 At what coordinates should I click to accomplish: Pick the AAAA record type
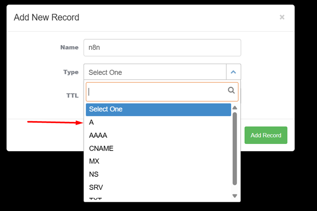coord(98,135)
